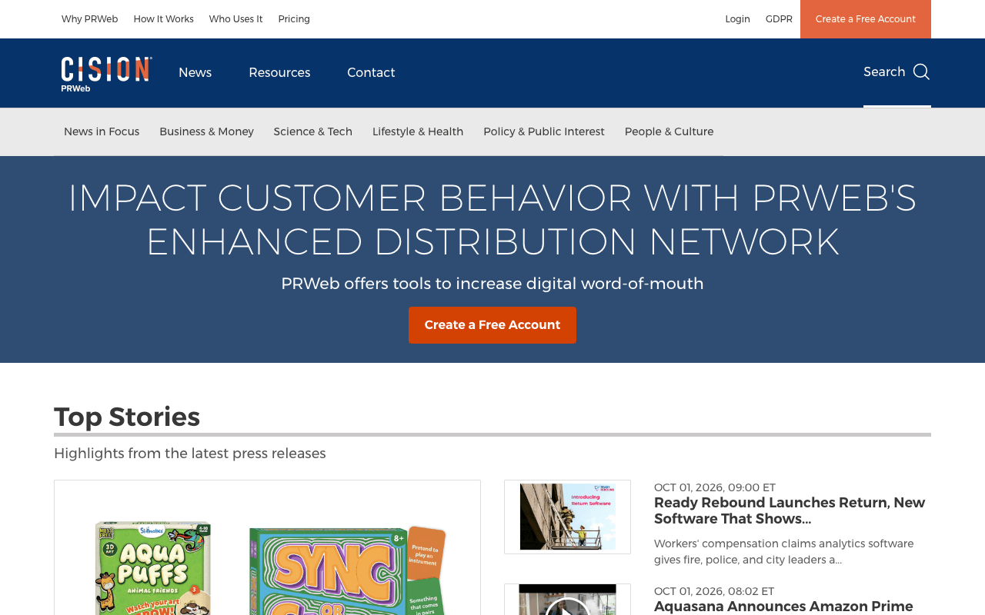This screenshot has width=985, height=615.
Task: Click the Top Stories heading
Action: [127, 417]
